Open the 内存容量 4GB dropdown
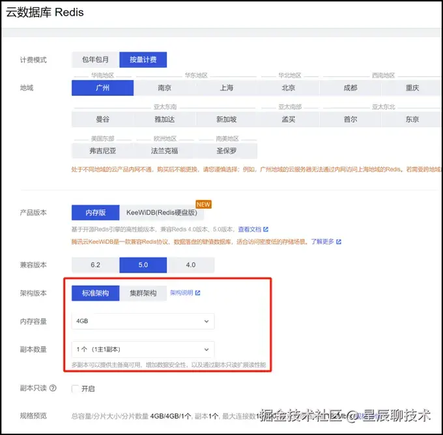The width and height of the screenshot is (443, 435). [143, 322]
